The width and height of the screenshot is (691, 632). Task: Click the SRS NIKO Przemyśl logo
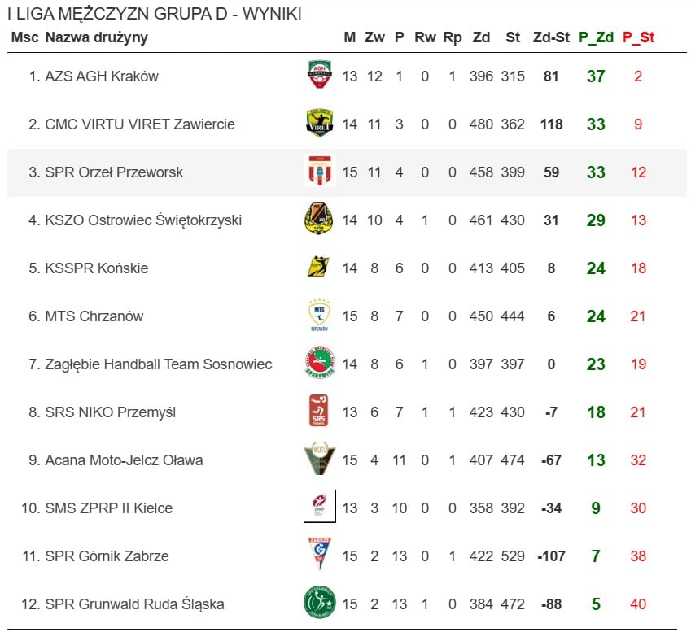[x=319, y=412]
